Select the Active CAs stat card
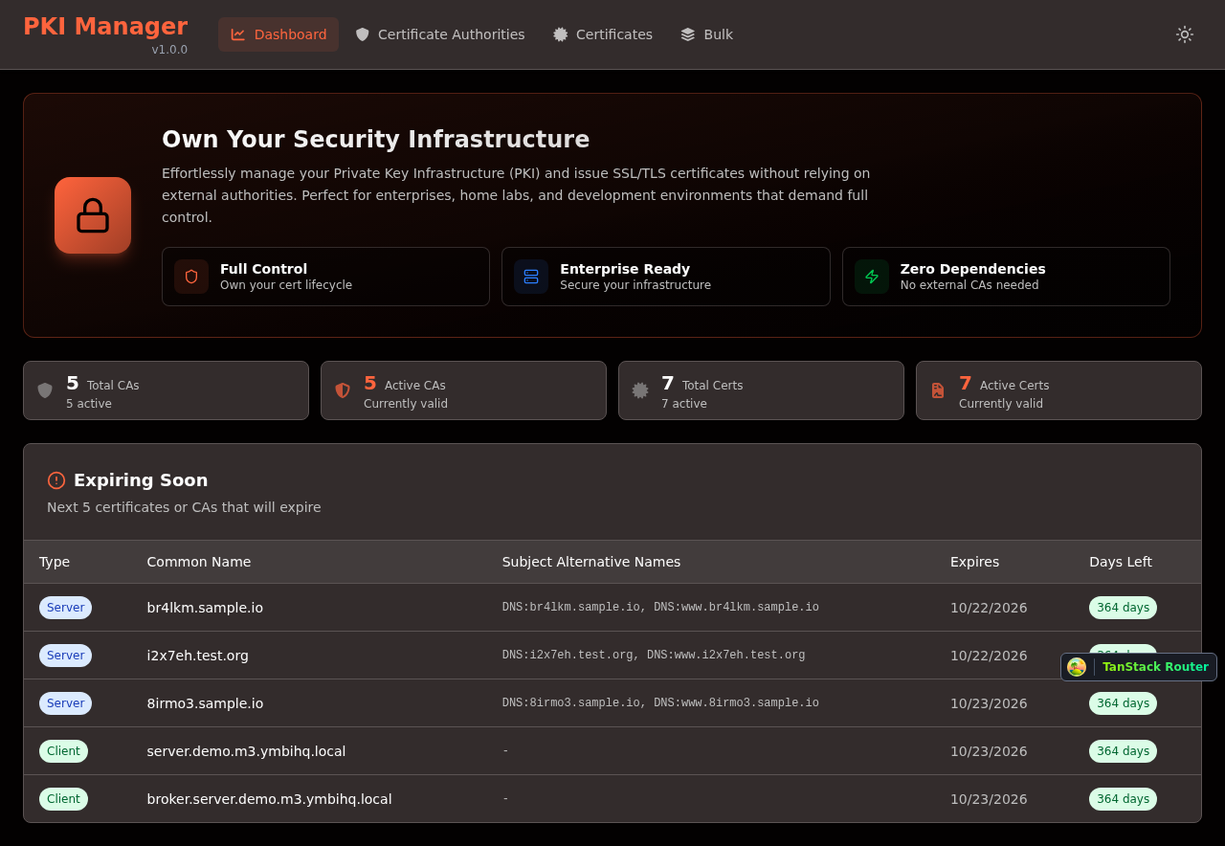The image size is (1225, 846). tap(463, 390)
